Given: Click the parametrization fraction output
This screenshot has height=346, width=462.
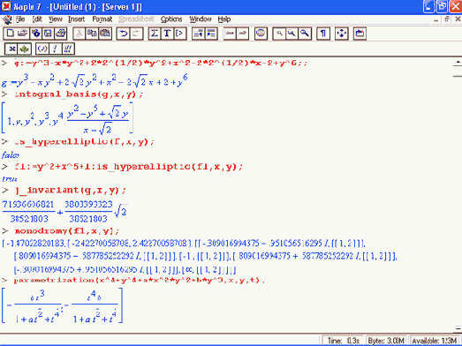Looking at the screenshot, I should click(62, 305).
